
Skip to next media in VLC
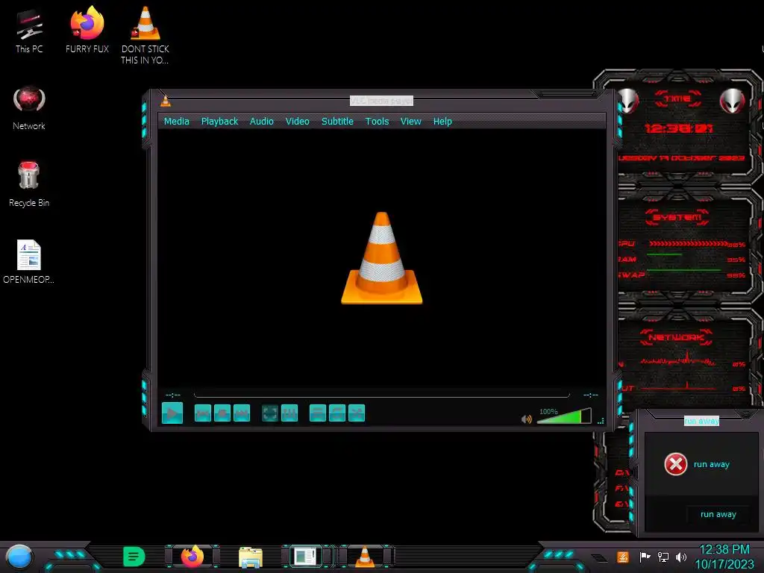coord(242,413)
